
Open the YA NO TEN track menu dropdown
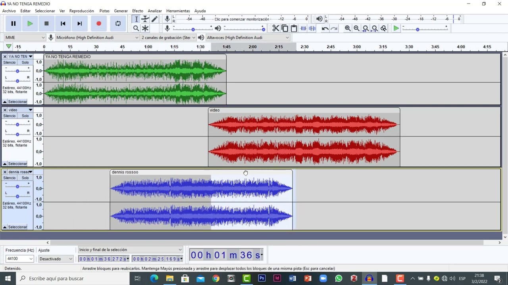pyautogui.click(x=20, y=57)
